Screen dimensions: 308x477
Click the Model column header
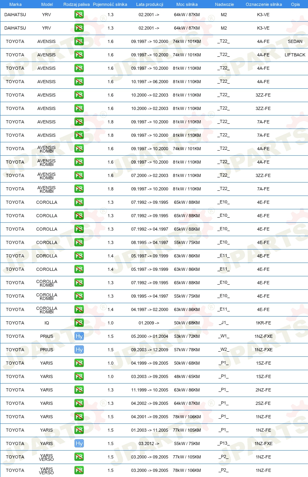47,4
